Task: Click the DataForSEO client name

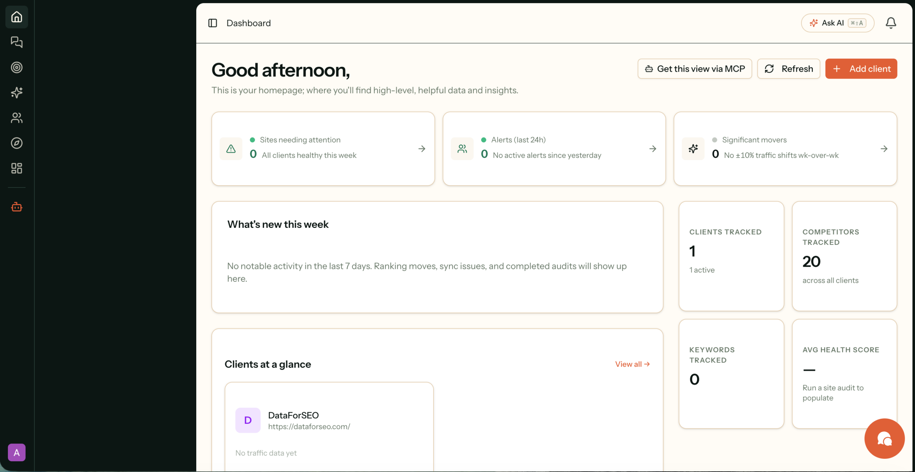Action: (293, 415)
